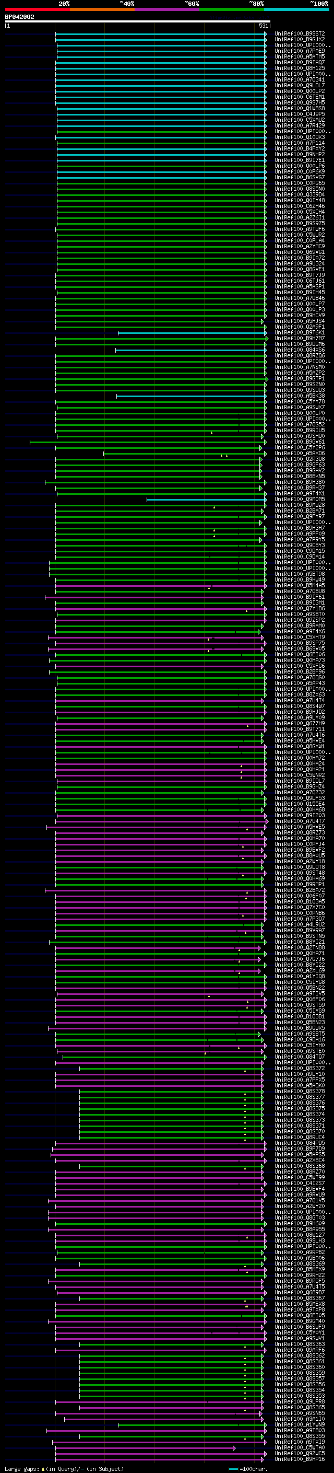Select the UniRef100_B9NHP2 label

point(300,154)
